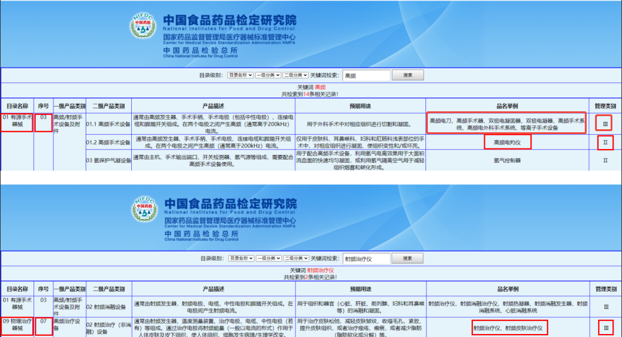
Task: Open the 二级分类 dropdown beside the 高频 search
Action: [295, 75]
